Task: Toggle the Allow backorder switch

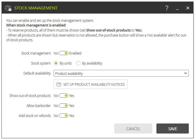Action: pyautogui.click(x=64, y=106)
